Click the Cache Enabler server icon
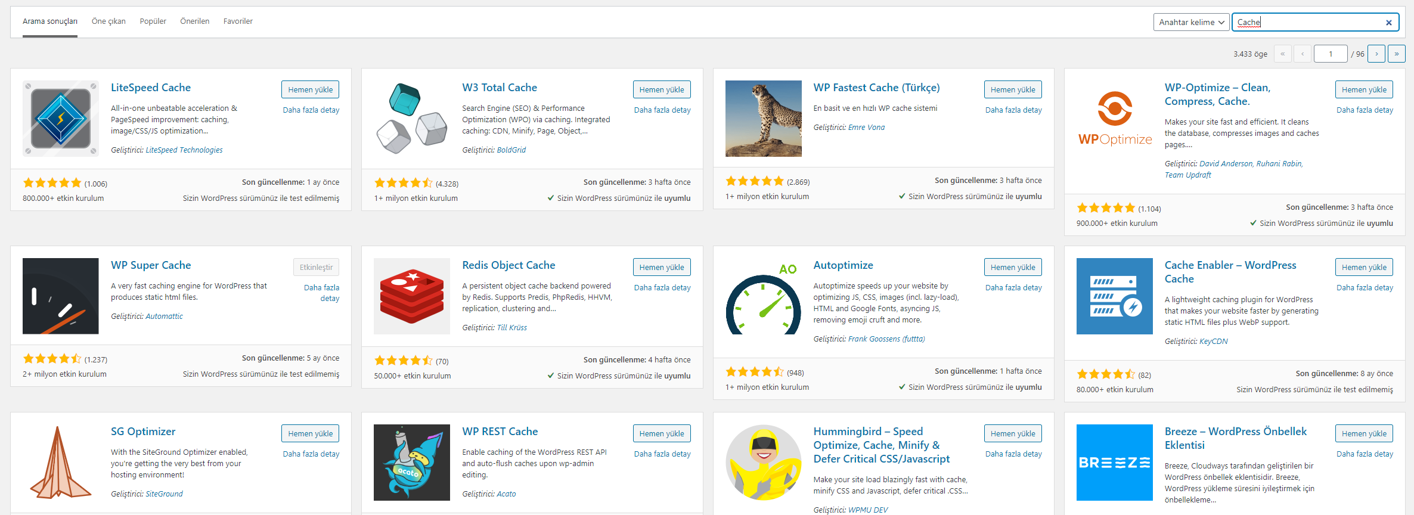1414x515 pixels. [1115, 296]
